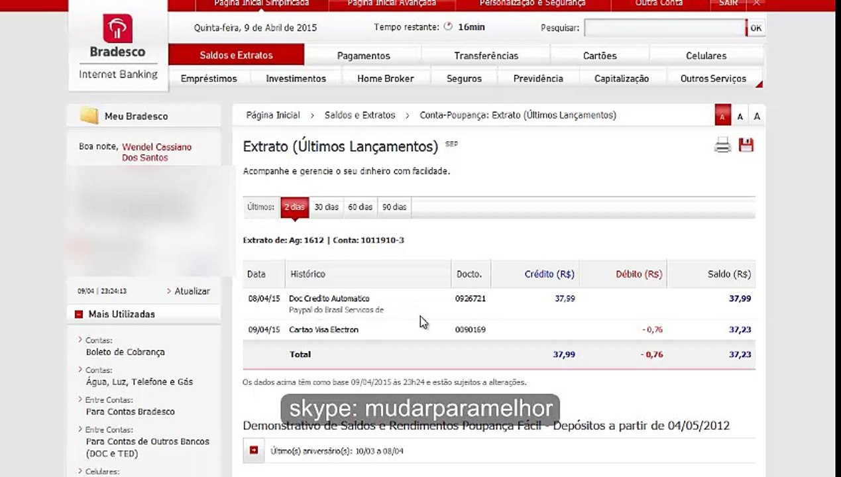Select the 60 dias period tab

361,207
